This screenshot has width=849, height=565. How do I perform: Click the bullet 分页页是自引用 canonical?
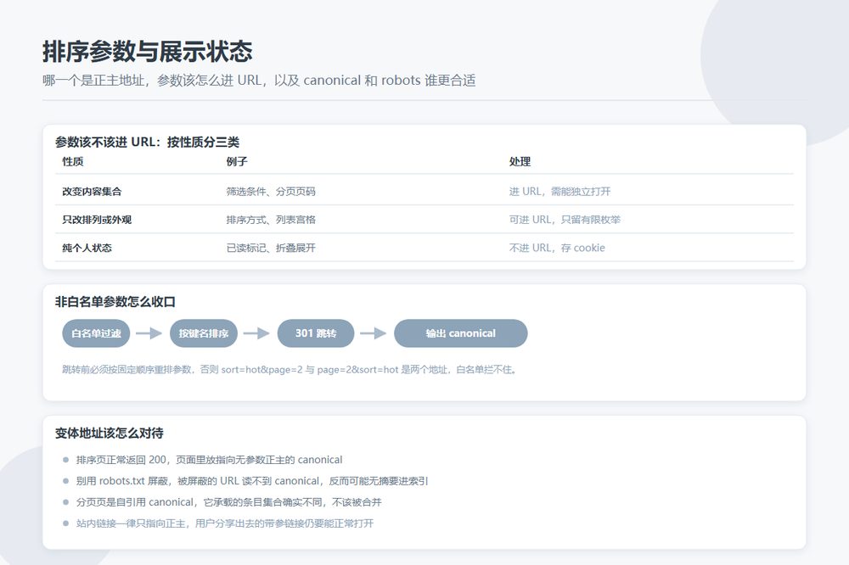228,502
